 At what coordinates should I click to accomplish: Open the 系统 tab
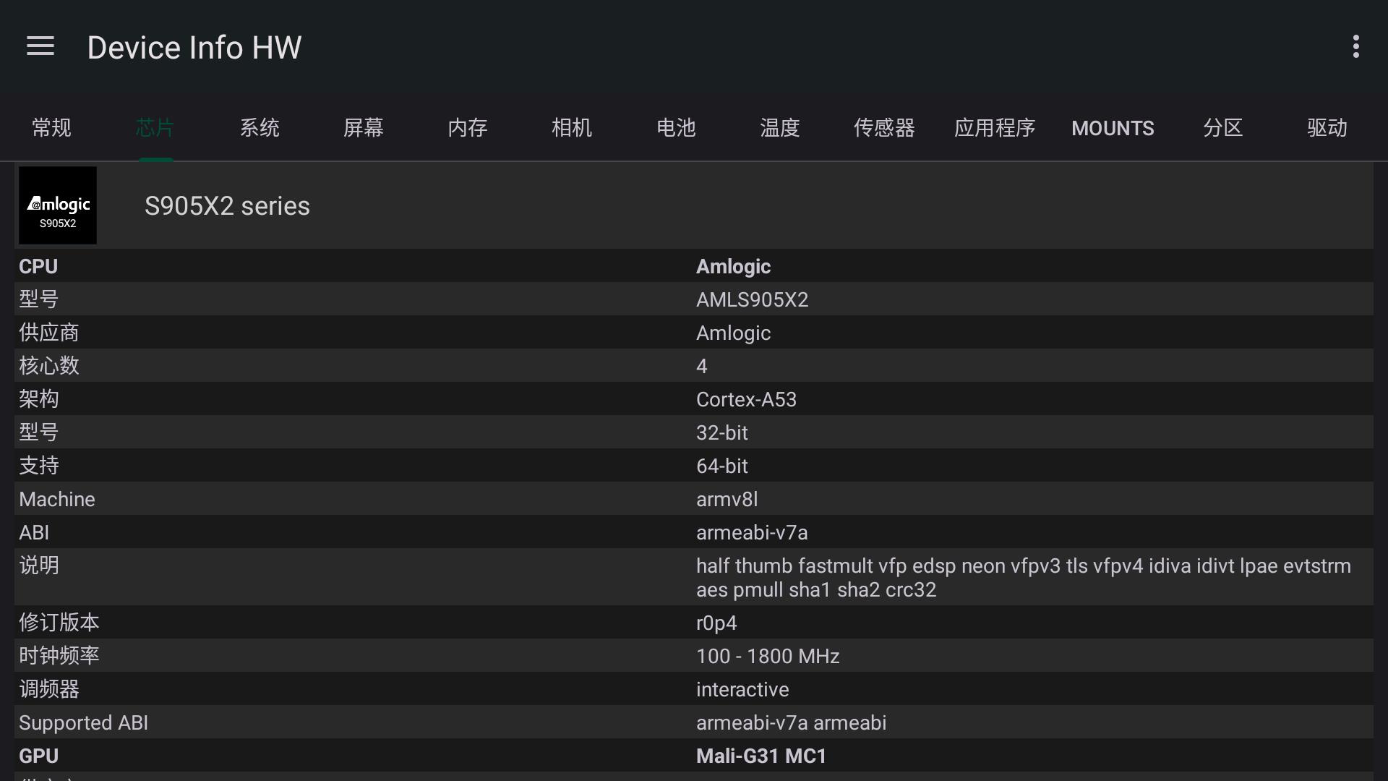[260, 128]
